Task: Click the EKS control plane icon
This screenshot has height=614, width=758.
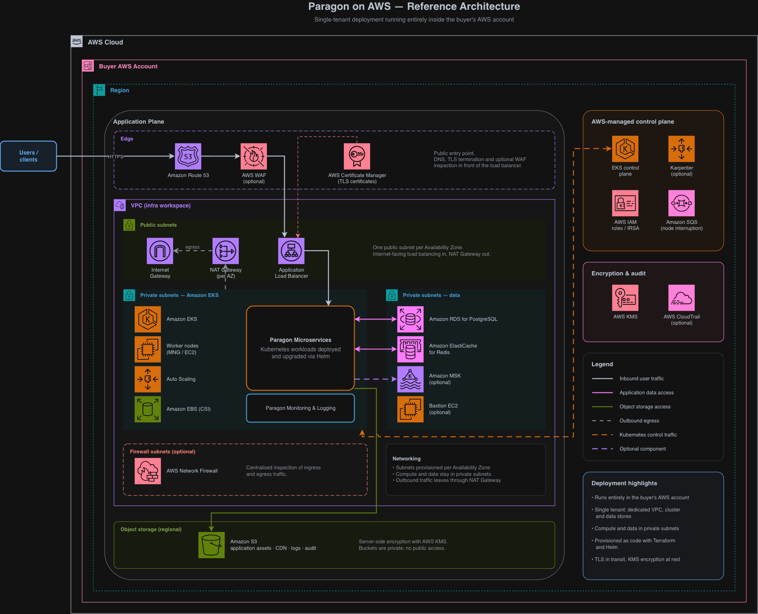Action: click(x=625, y=149)
